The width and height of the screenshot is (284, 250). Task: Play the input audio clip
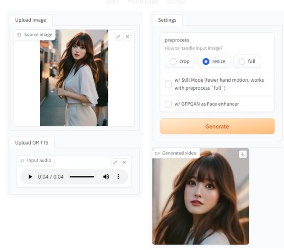pos(30,177)
